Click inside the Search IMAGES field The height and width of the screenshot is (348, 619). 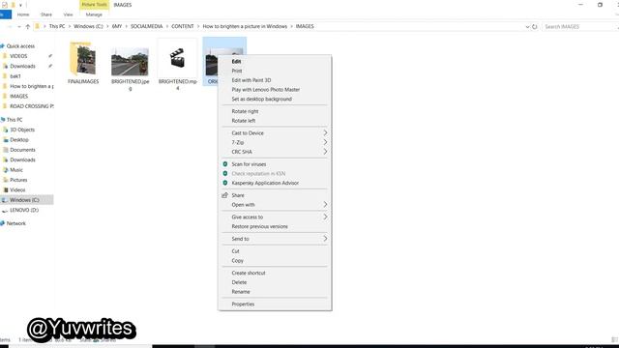tap(579, 26)
